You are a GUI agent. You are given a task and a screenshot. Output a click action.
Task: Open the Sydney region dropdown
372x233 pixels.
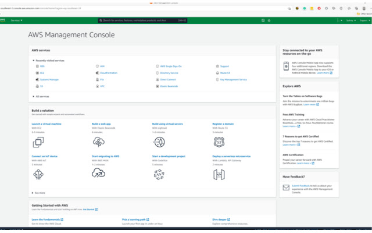(x=351, y=20)
